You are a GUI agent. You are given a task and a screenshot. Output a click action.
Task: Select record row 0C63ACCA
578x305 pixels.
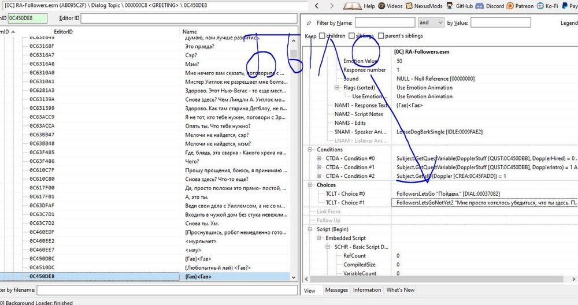click(x=145, y=126)
